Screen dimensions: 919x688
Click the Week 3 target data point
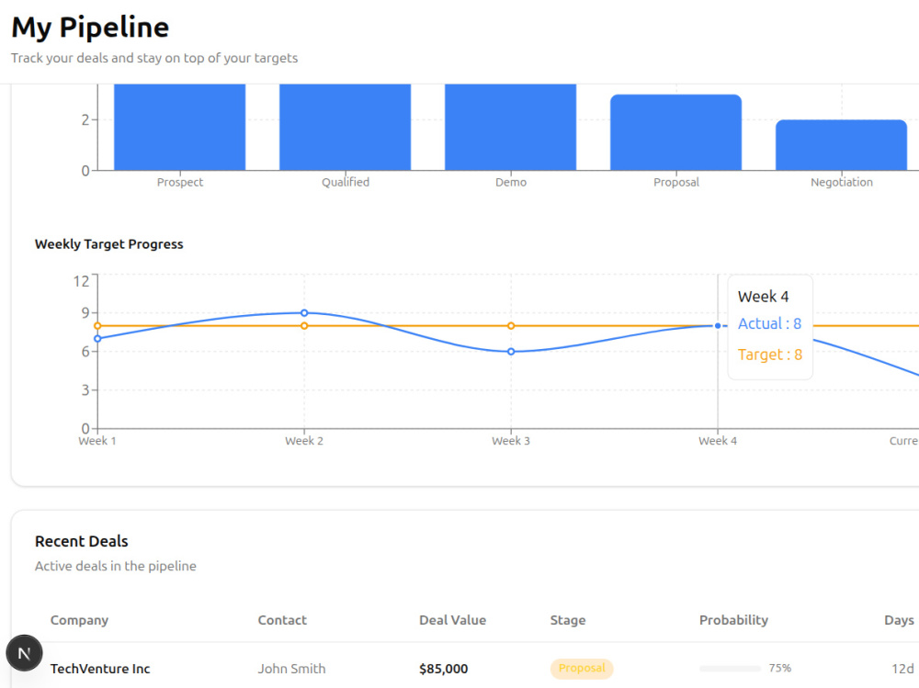tap(511, 326)
